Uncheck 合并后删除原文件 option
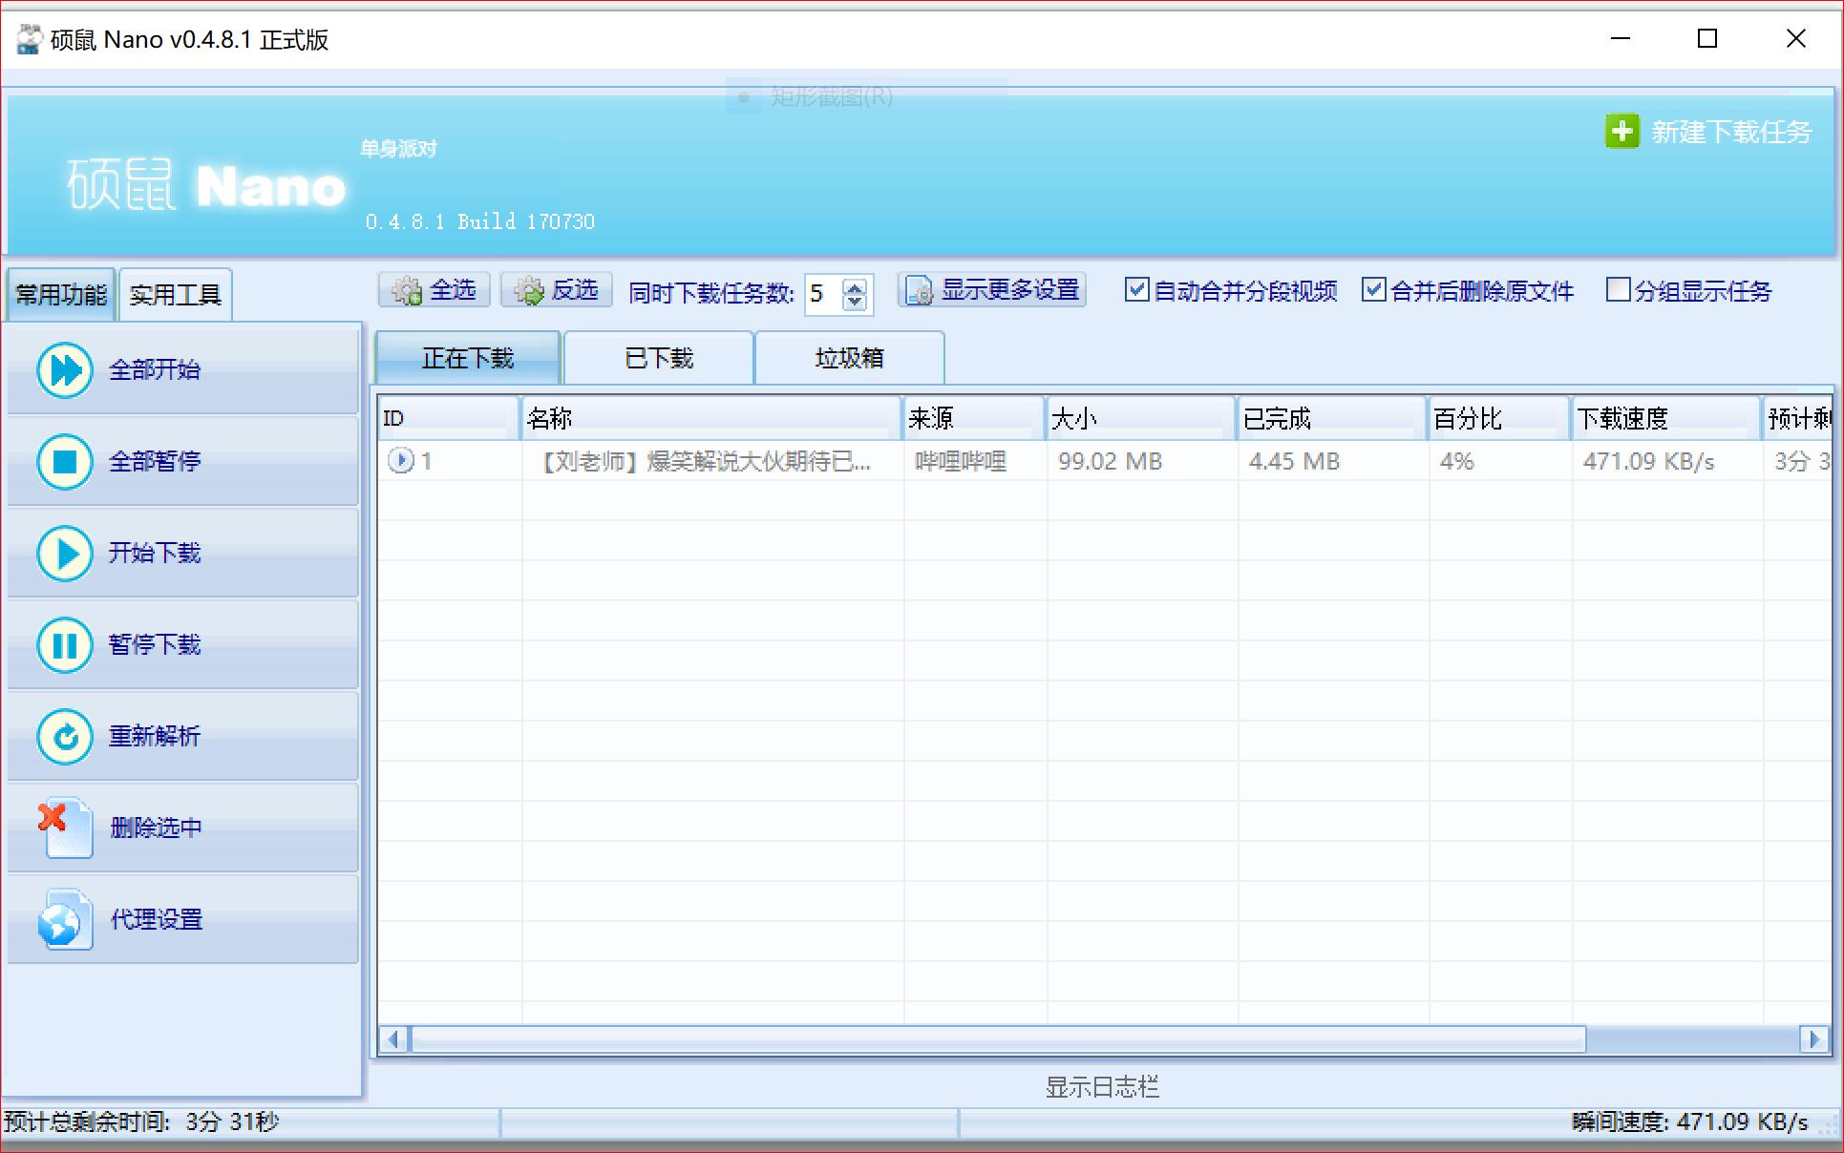 1375,290
